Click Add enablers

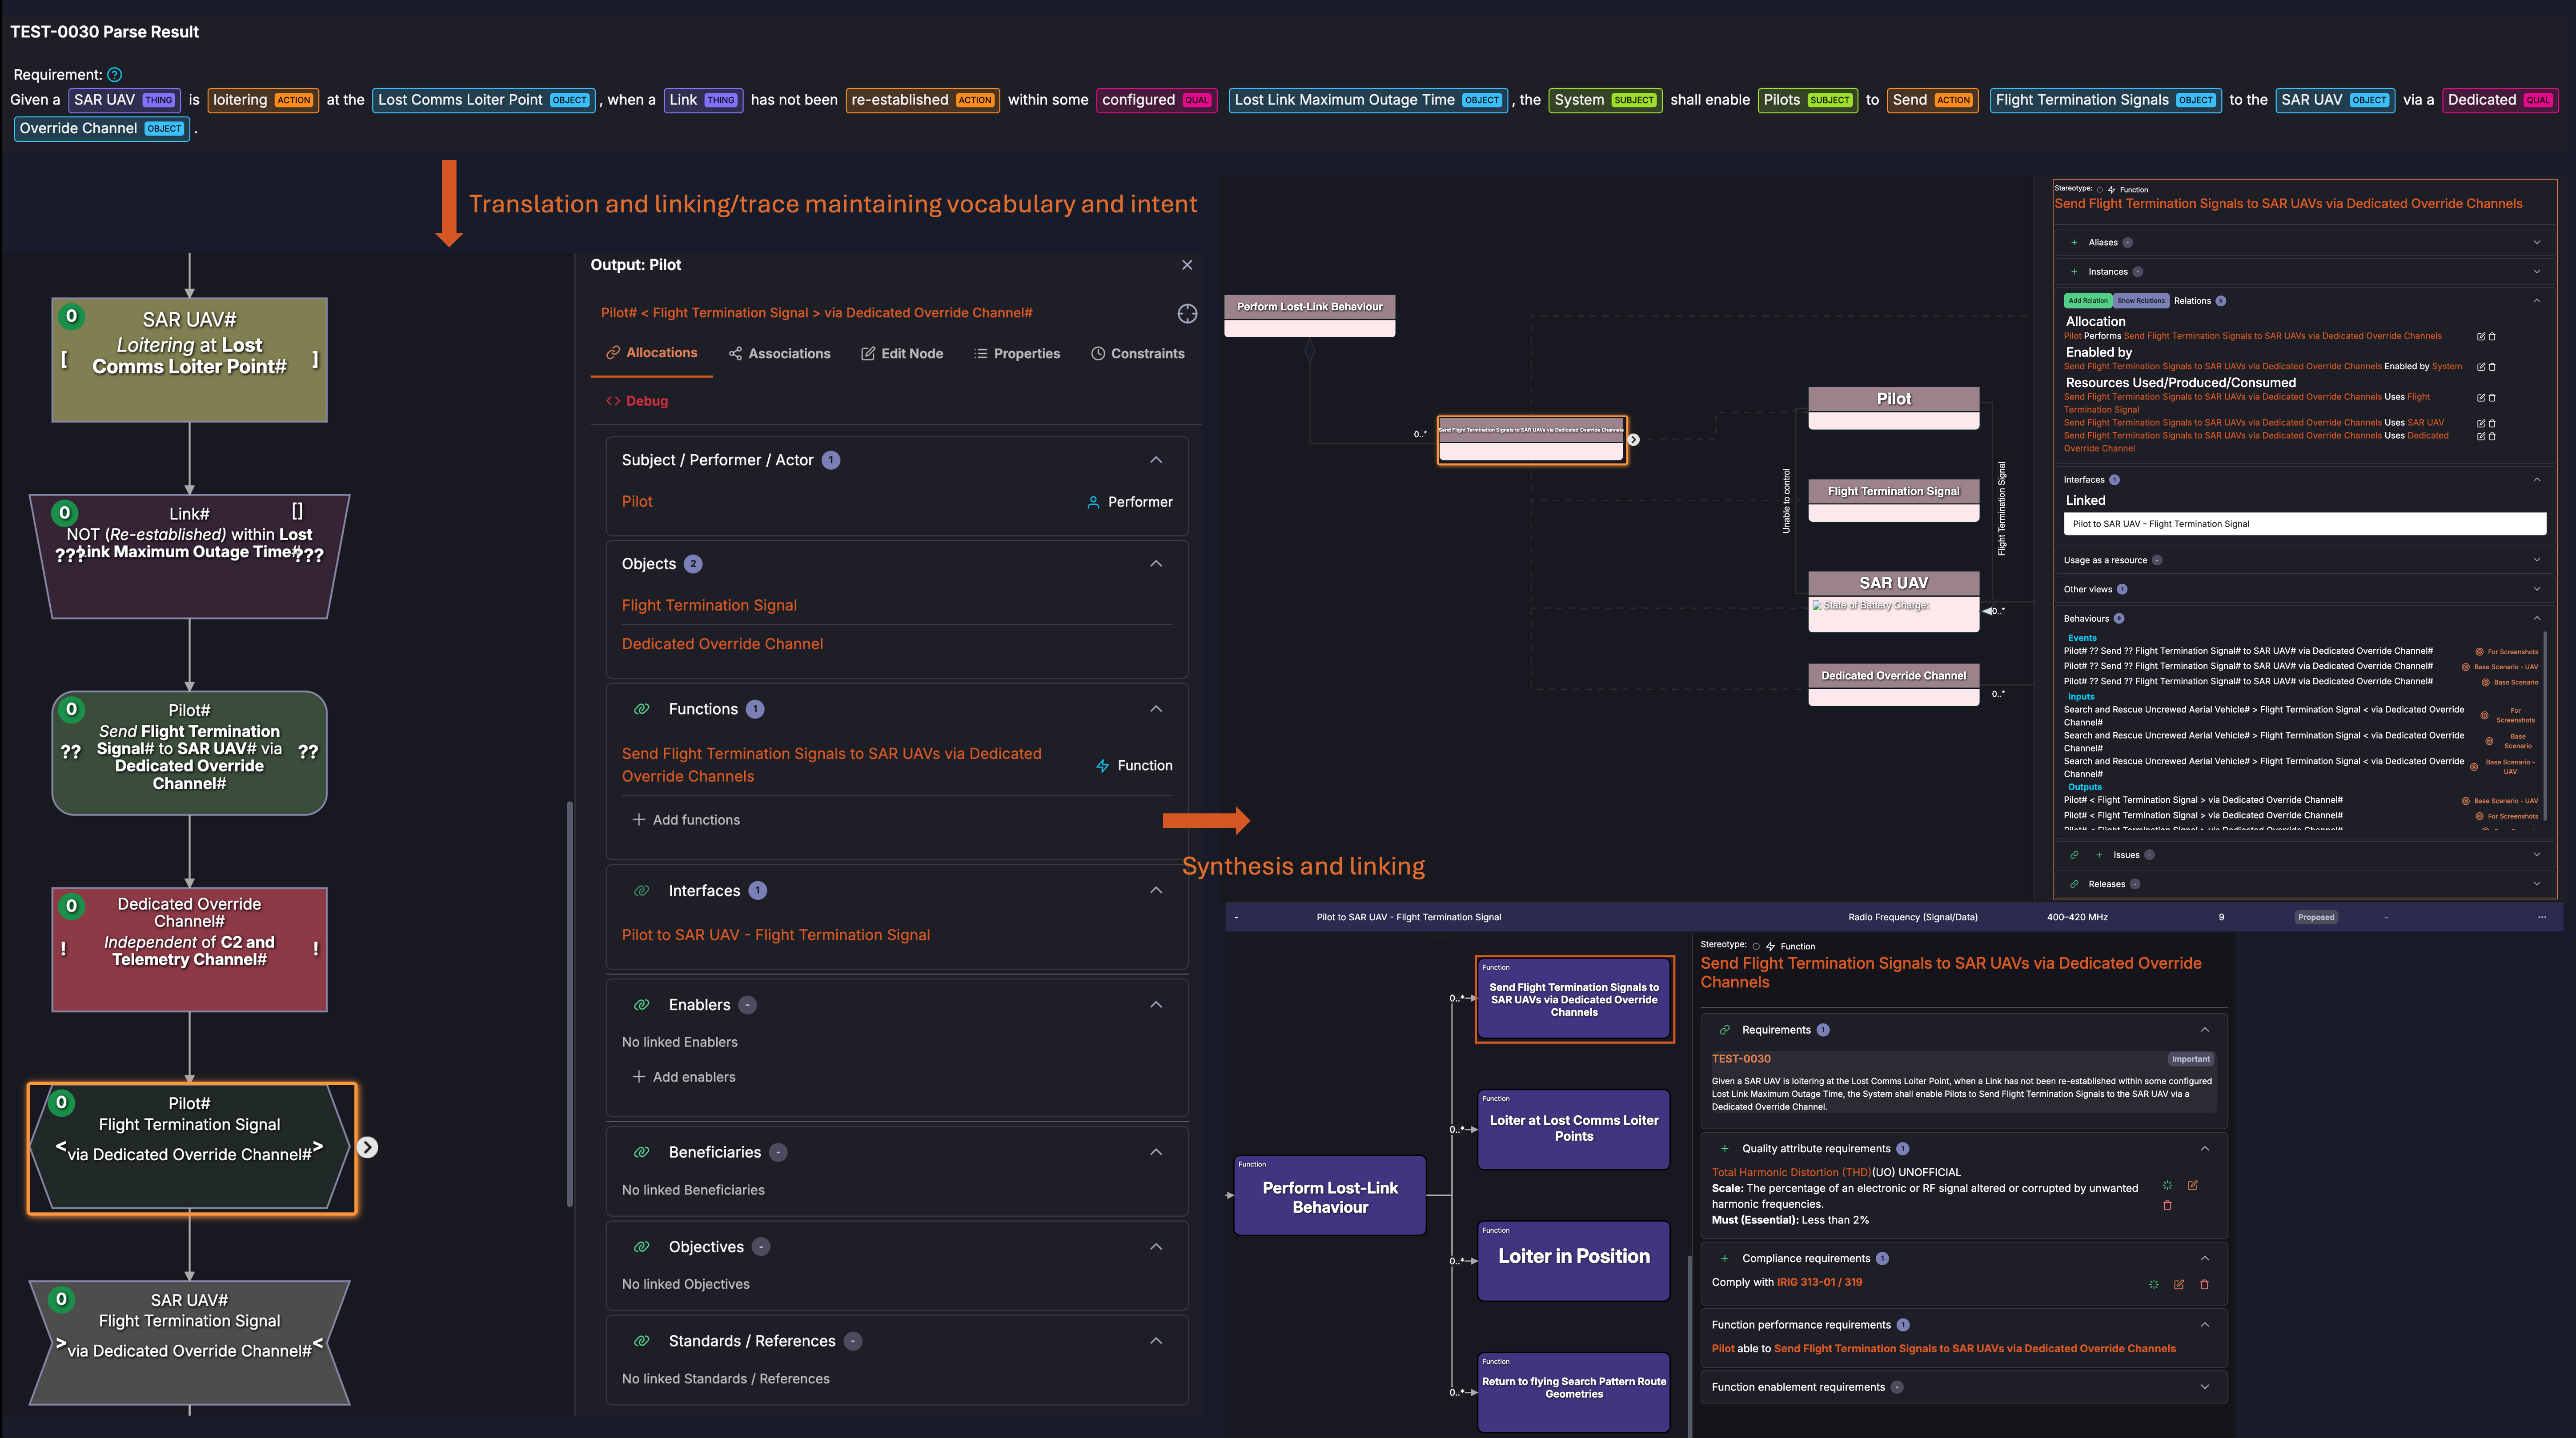click(x=684, y=1077)
